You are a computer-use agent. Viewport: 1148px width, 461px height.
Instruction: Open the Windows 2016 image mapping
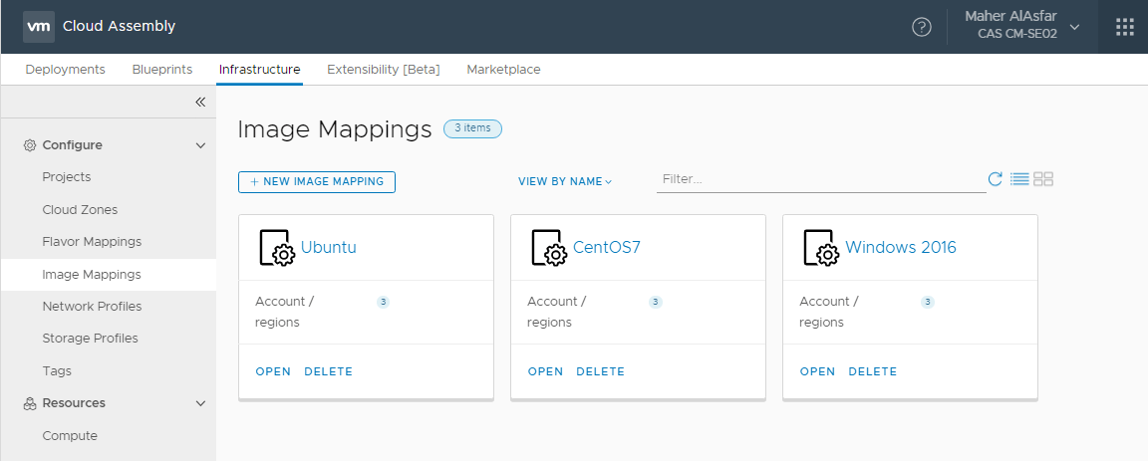817,371
